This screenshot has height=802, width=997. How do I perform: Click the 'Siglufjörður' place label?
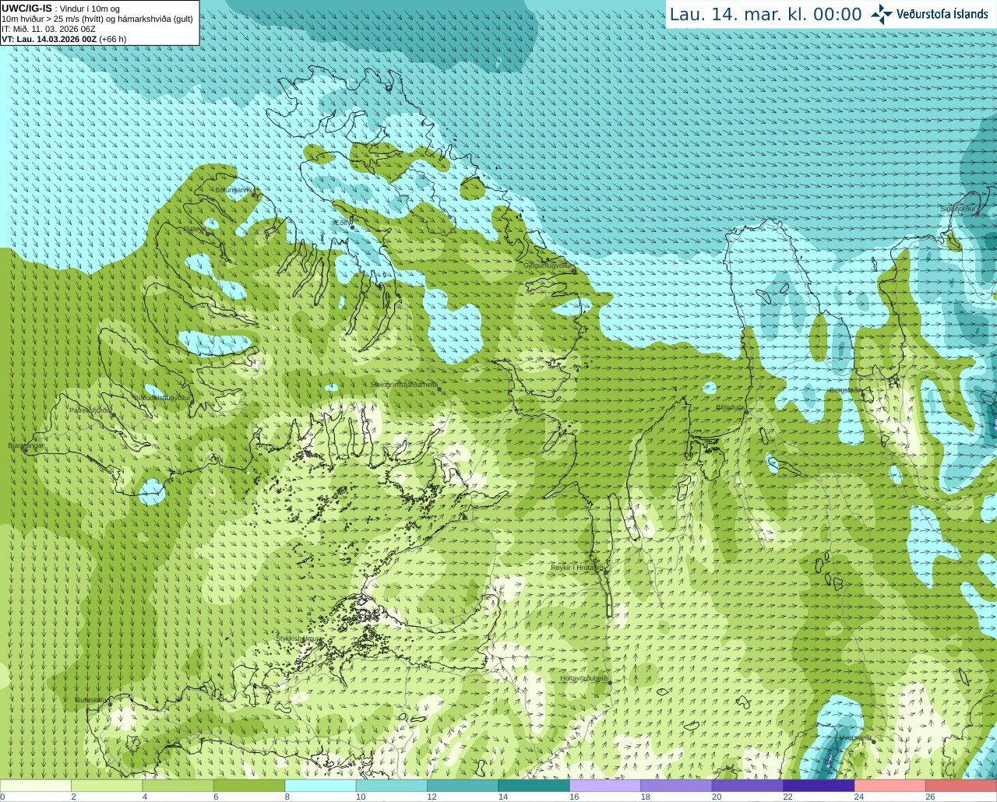[x=958, y=209]
